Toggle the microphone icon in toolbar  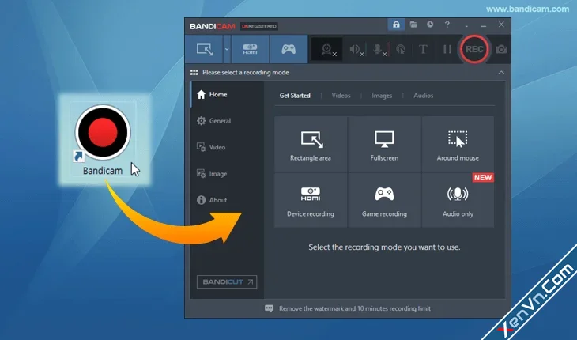[x=379, y=49]
